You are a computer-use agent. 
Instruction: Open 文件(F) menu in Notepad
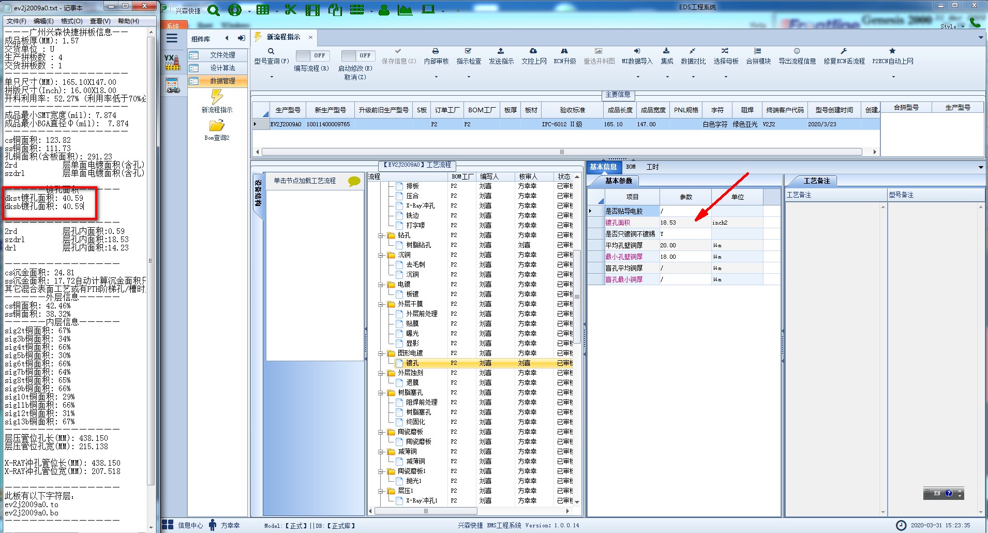(17, 21)
